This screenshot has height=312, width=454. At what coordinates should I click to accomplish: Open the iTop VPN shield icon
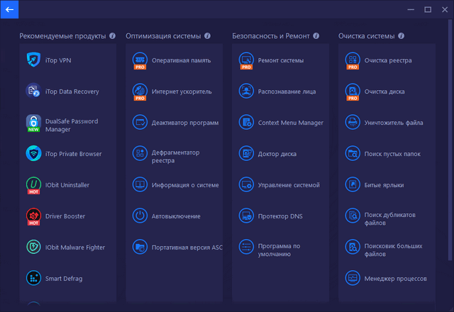[x=33, y=60]
